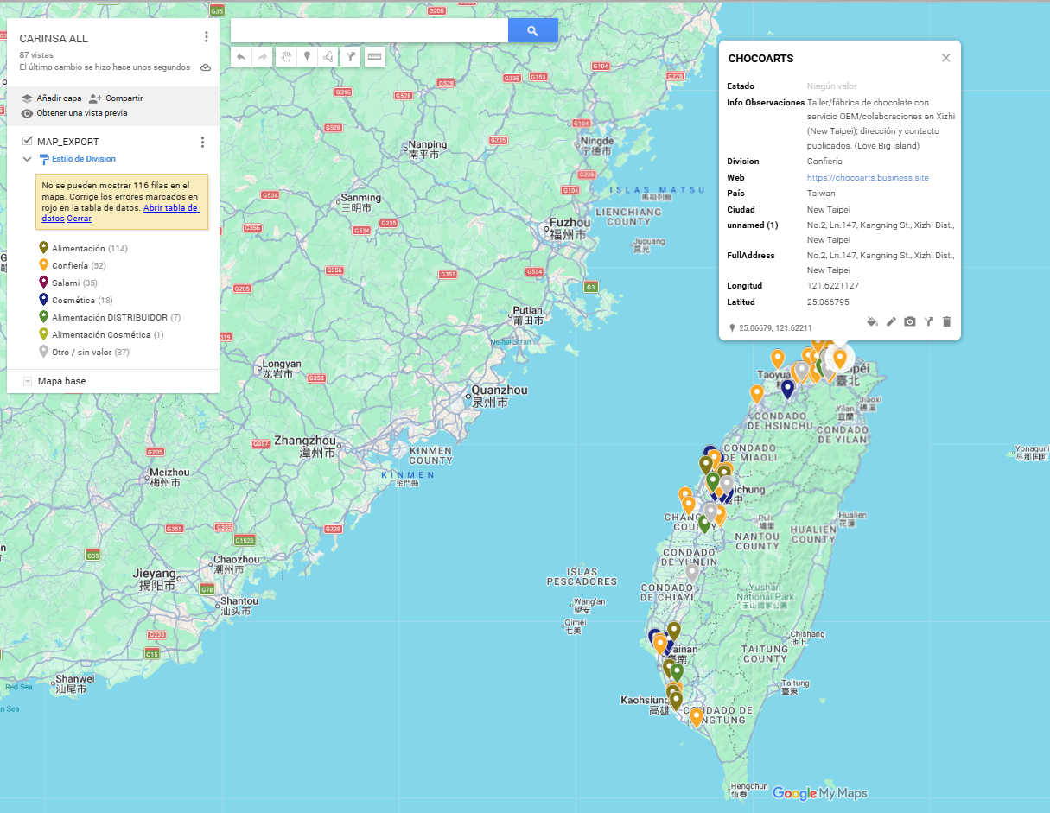Click the paint roller Estilo de Division icon
The height and width of the screenshot is (813, 1050).
[44, 159]
